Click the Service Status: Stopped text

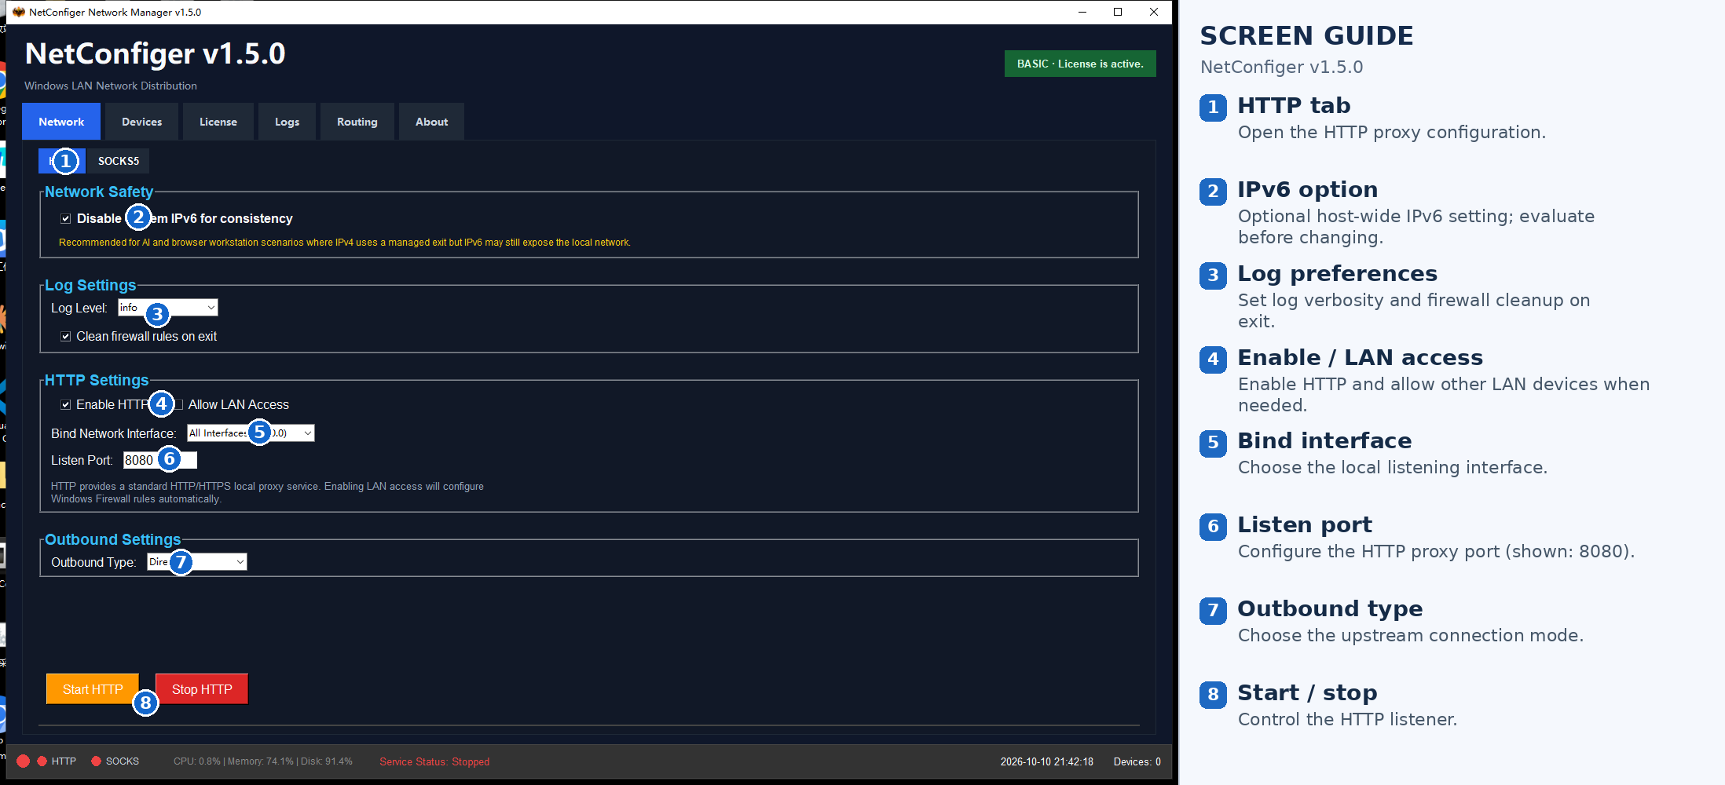coord(434,761)
